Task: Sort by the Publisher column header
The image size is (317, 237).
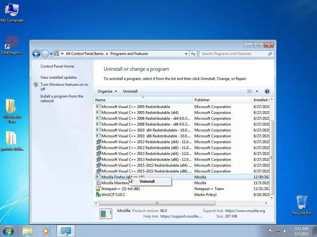Action: click(222, 100)
